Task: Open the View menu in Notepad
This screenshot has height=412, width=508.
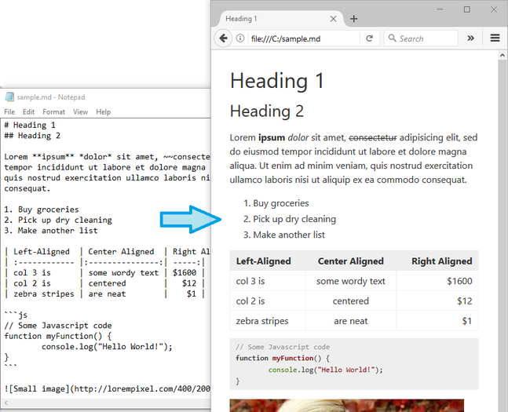Action: (x=80, y=112)
